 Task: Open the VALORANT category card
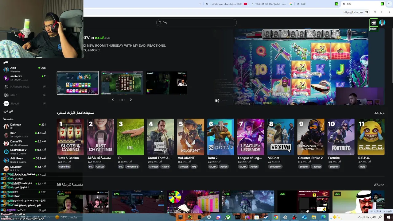tap(191, 137)
